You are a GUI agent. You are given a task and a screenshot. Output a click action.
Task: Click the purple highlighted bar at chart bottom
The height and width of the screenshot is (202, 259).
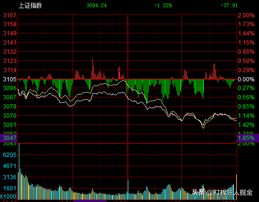90,201
